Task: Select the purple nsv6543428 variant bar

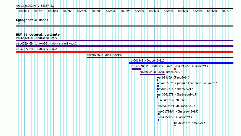Action: (x=152, y=74)
